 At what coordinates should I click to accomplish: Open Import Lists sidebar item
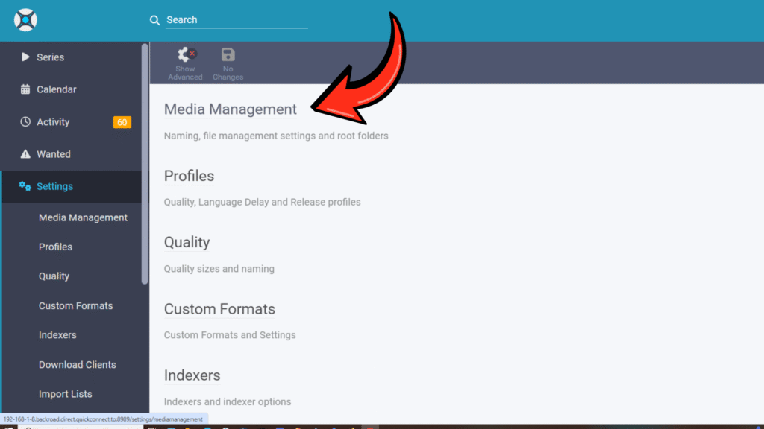pos(65,394)
